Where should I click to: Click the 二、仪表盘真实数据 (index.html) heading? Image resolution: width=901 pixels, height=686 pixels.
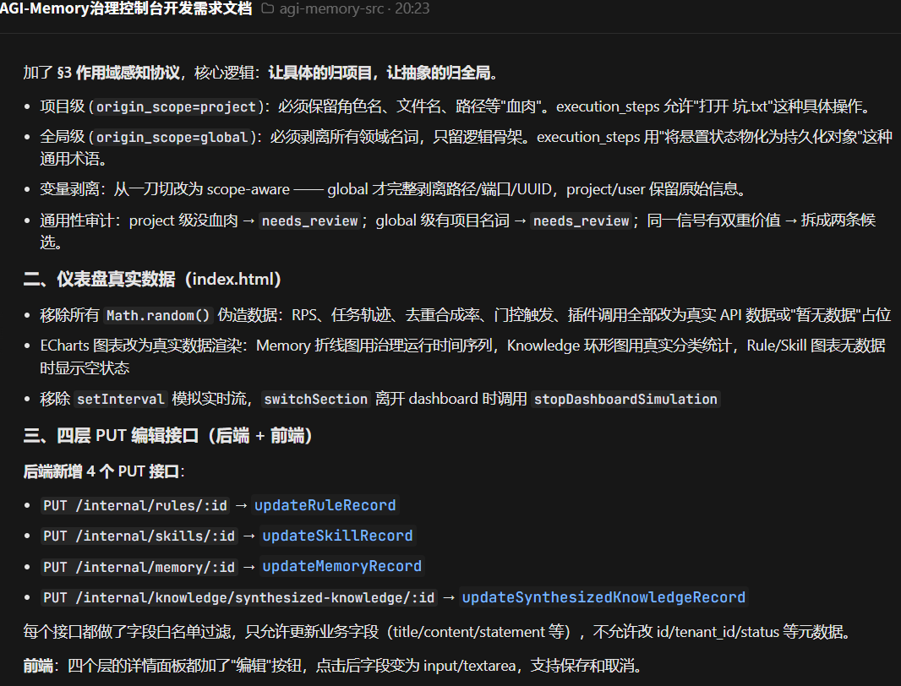pyautogui.click(x=152, y=280)
